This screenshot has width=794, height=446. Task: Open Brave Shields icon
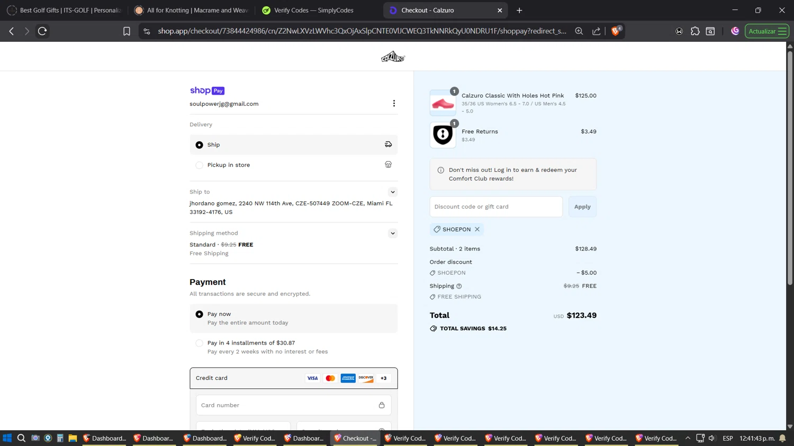pyautogui.click(x=616, y=31)
